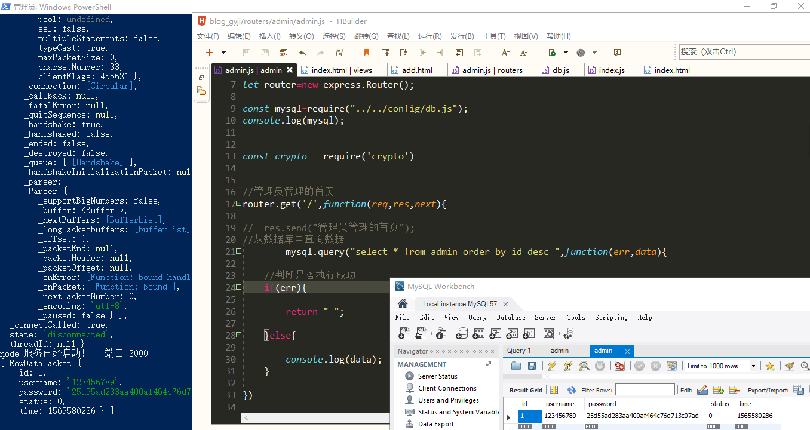Close the Local instance MySQL57 tab
The width and height of the screenshot is (810, 430).
(505, 304)
